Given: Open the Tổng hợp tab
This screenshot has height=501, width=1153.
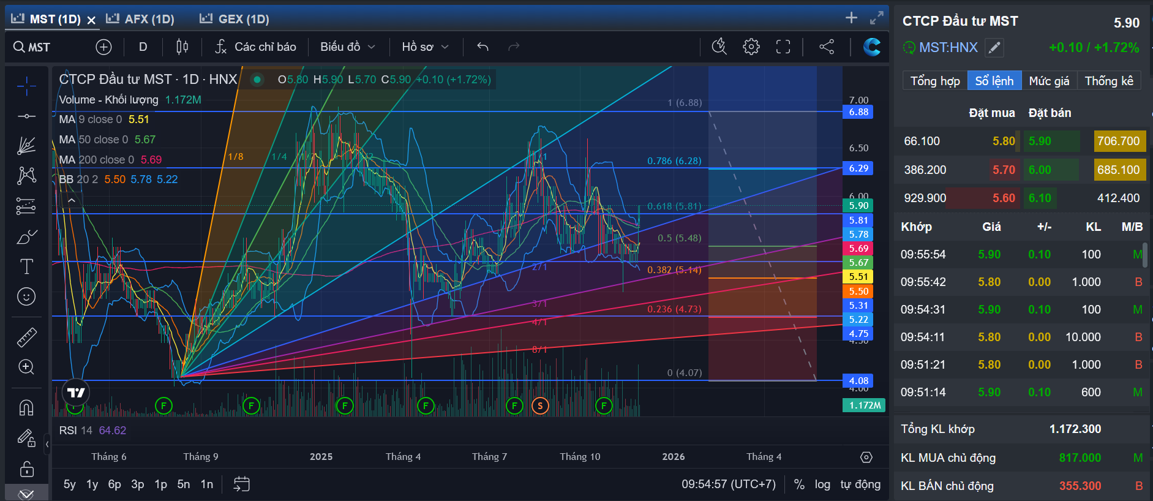Looking at the screenshot, I should click(935, 81).
